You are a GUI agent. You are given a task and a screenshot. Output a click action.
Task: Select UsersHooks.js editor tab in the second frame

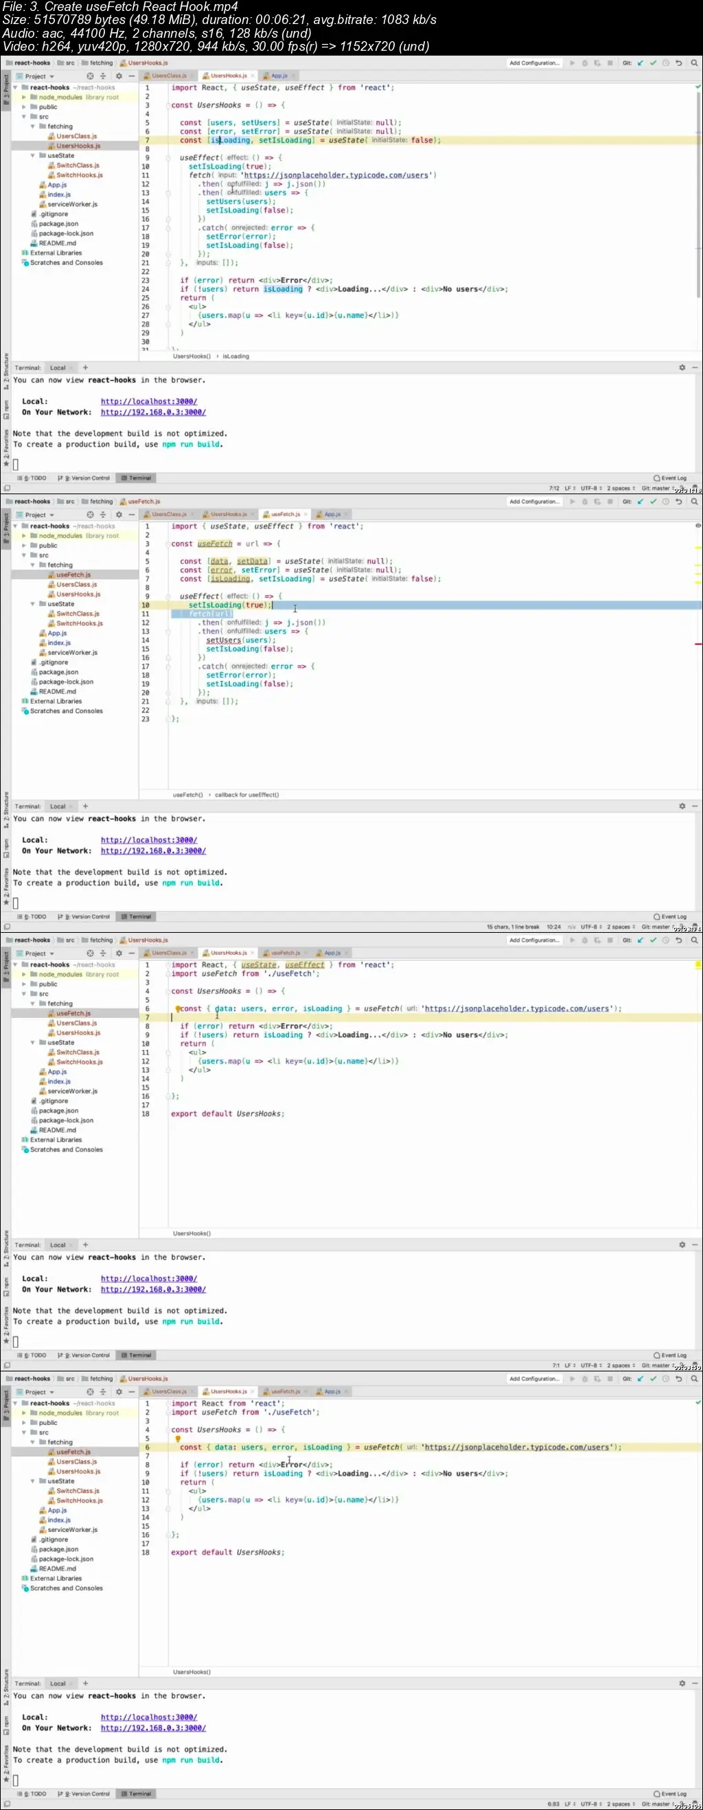coord(228,514)
